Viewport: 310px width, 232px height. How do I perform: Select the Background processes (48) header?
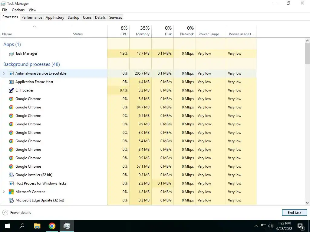(x=31, y=64)
